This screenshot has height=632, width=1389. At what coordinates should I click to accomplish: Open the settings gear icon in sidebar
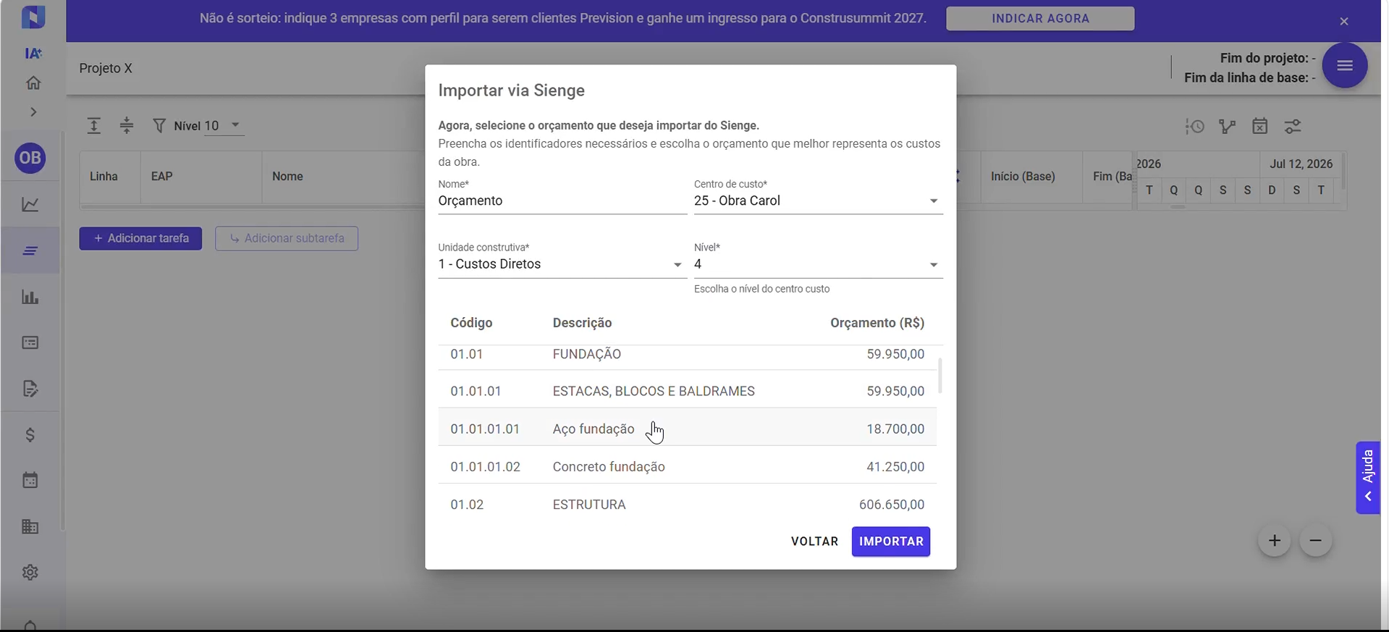[x=30, y=572]
